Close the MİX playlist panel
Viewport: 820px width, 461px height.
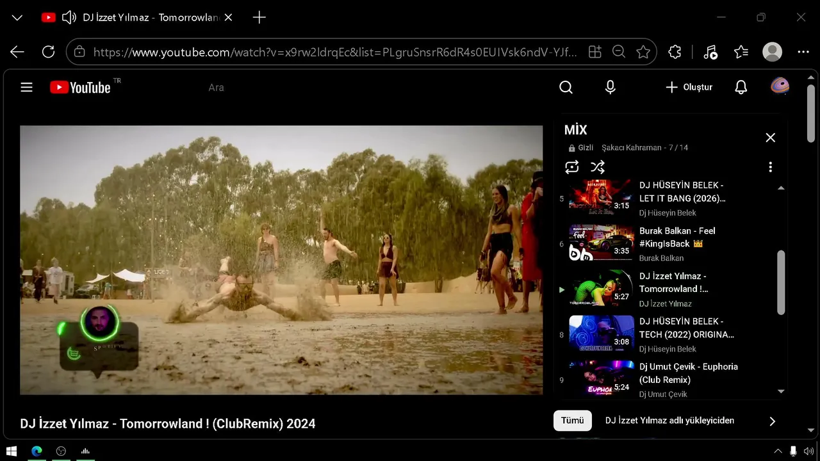tap(771, 138)
